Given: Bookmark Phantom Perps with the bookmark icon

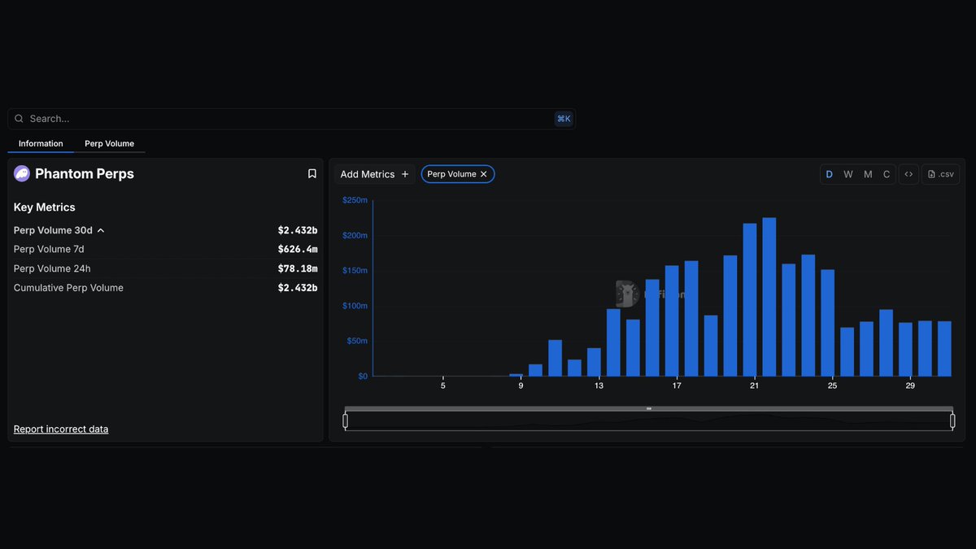Looking at the screenshot, I should pos(312,173).
